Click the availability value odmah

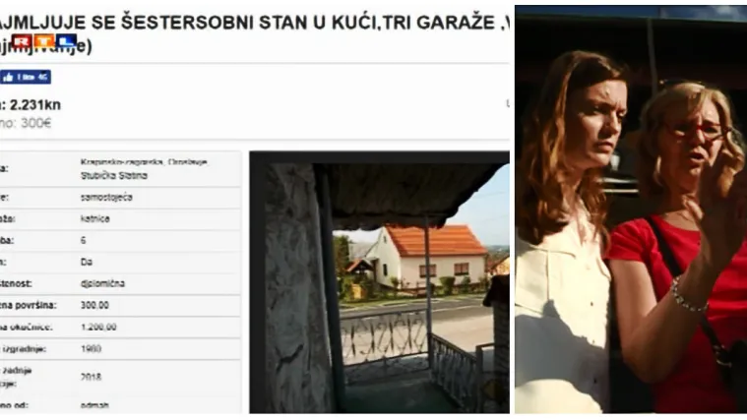pyautogui.click(x=94, y=405)
